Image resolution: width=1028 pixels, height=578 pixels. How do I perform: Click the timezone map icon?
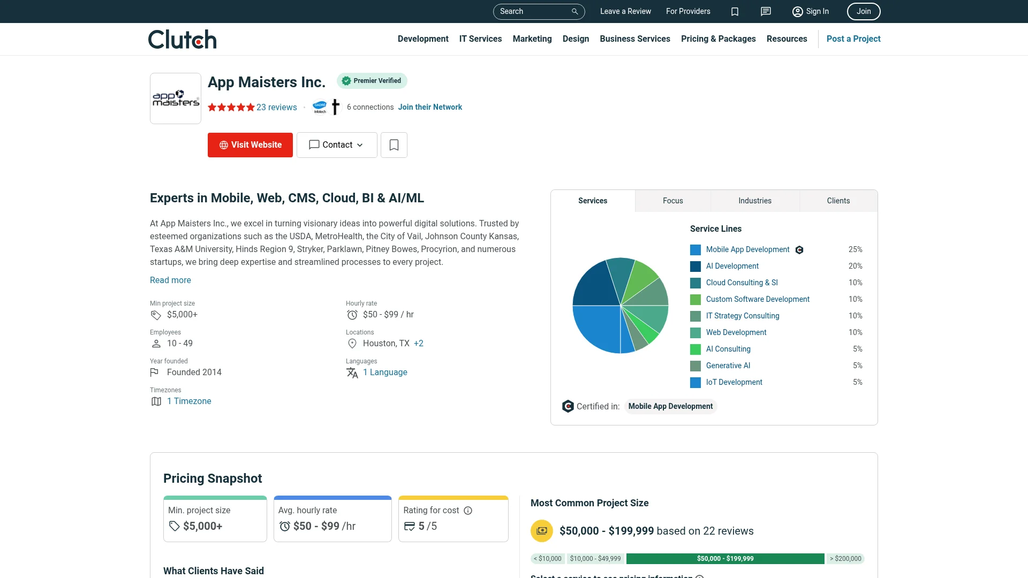click(x=156, y=401)
